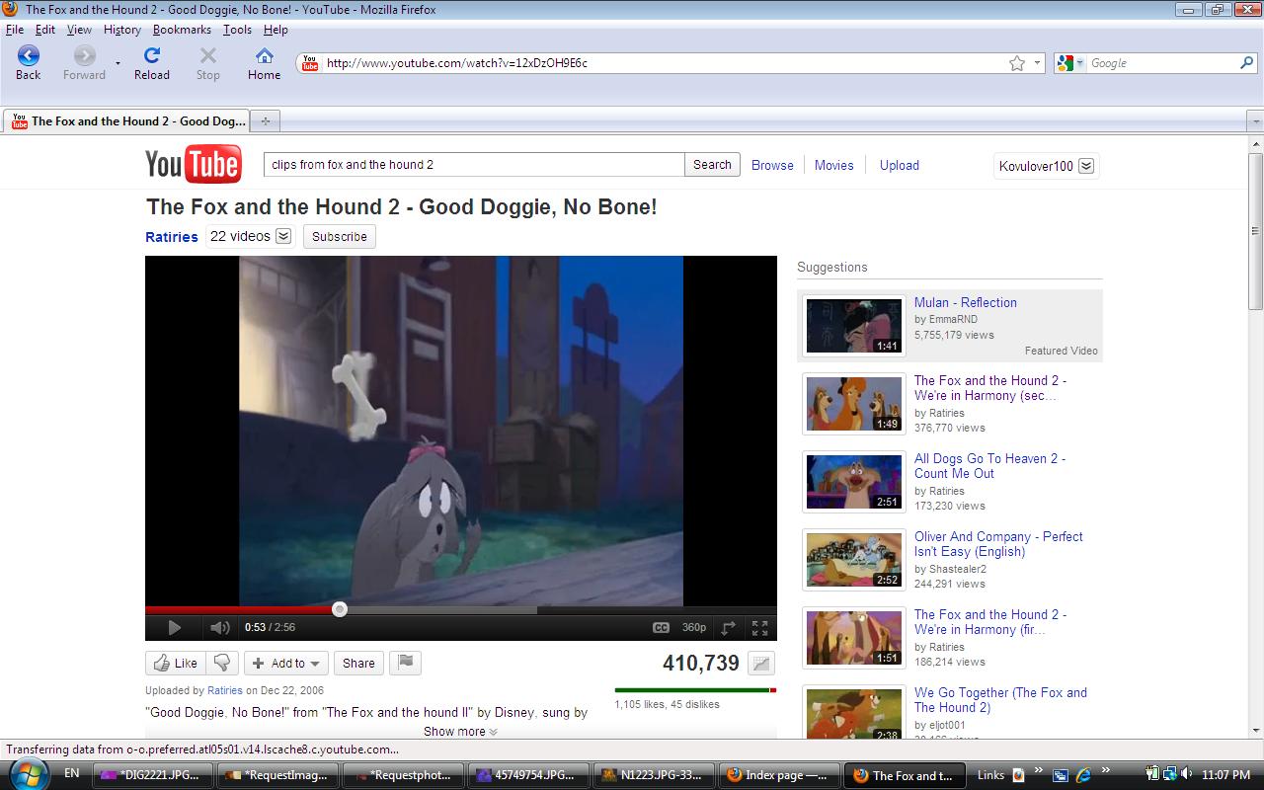Go to Firefox Home page

(x=264, y=63)
